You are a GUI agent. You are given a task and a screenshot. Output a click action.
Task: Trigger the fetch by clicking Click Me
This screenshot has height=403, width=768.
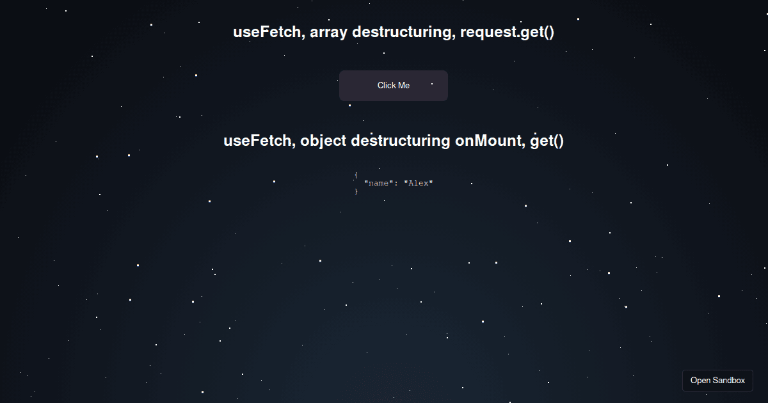click(393, 85)
